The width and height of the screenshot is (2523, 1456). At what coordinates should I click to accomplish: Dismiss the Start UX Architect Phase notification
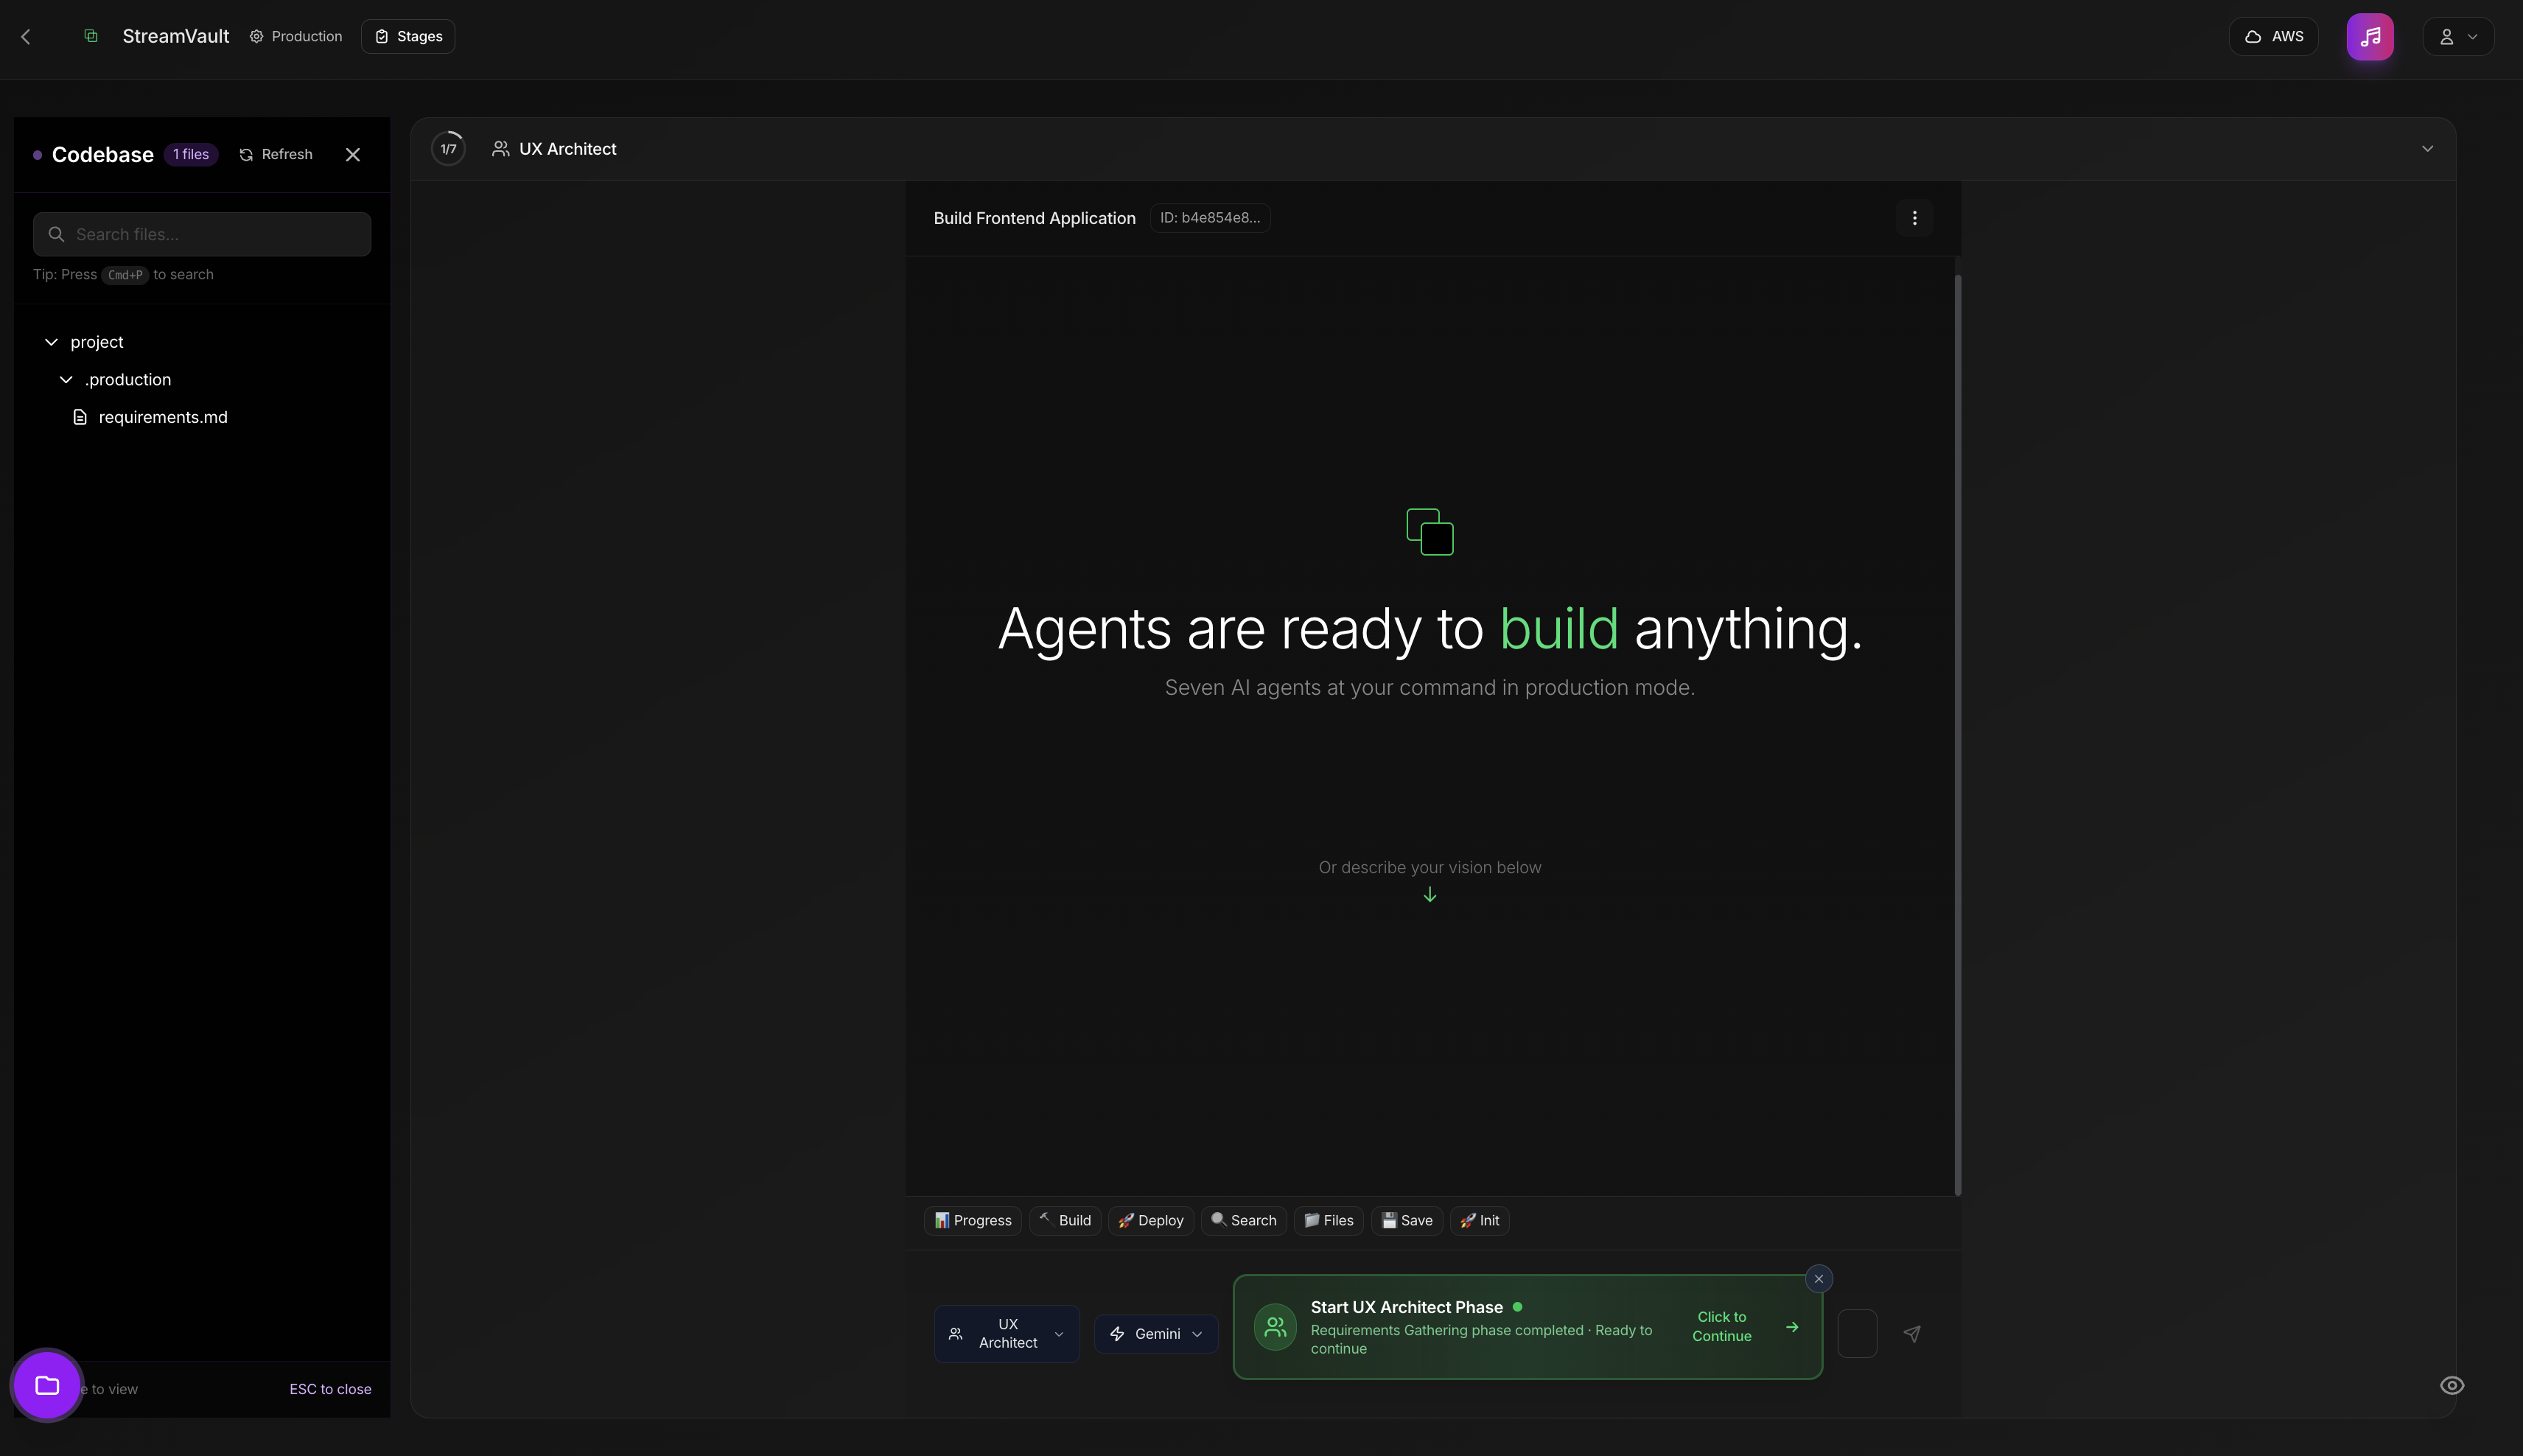pos(1818,1278)
